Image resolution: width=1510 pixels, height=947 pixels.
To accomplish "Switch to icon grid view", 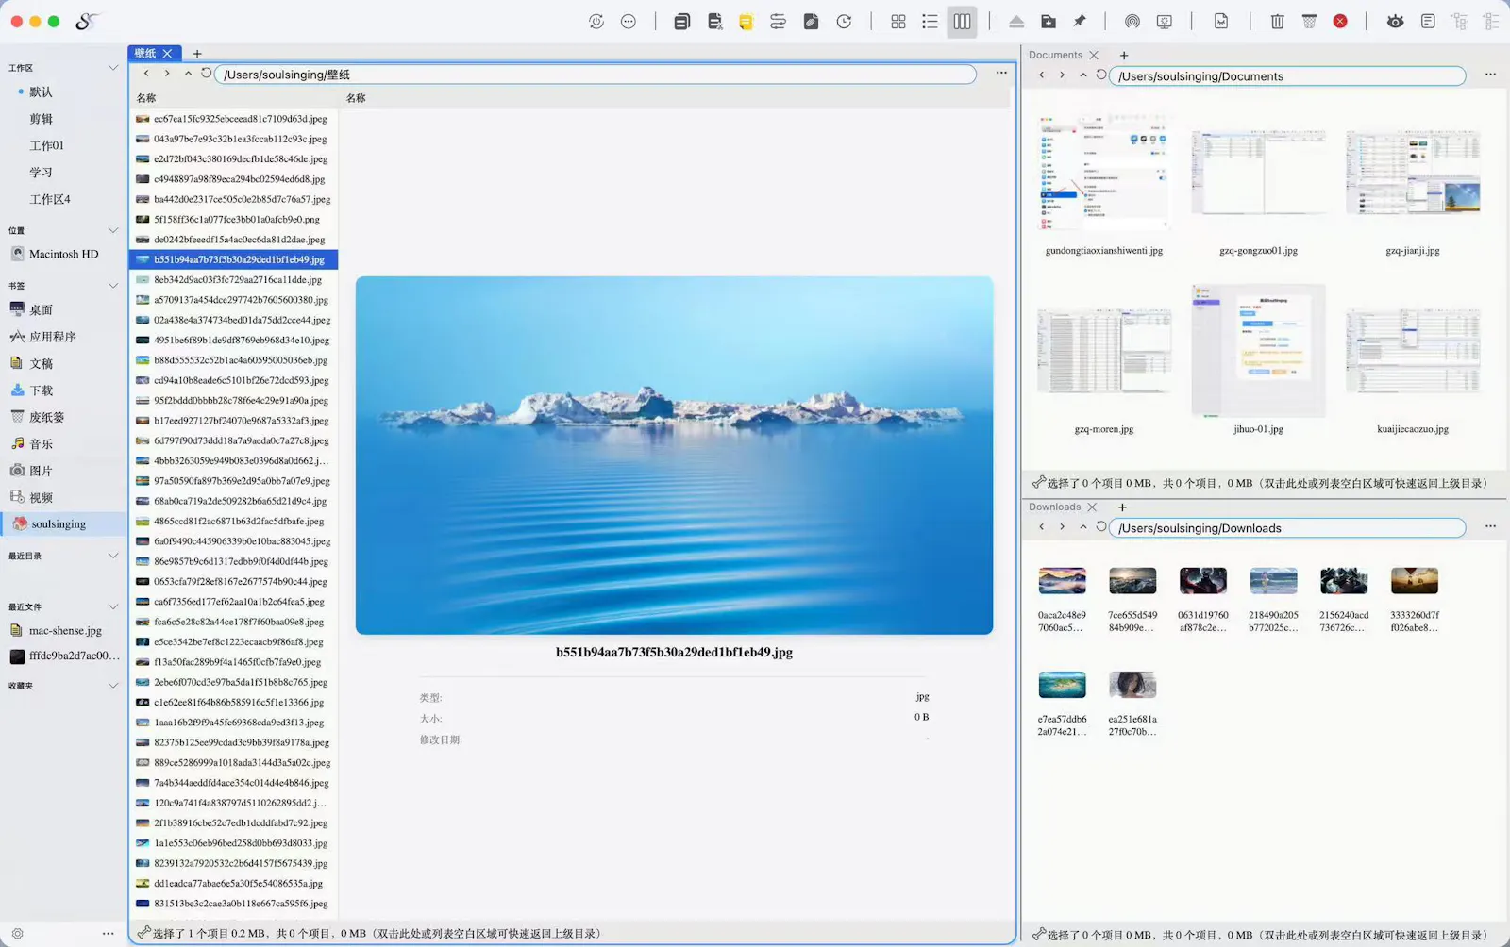I will (898, 22).
